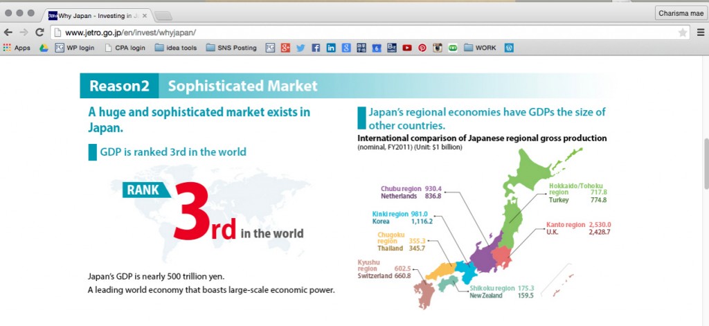Click the Netherlands 836.8 label
Screen dimensions: 709x326
tap(411, 197)
